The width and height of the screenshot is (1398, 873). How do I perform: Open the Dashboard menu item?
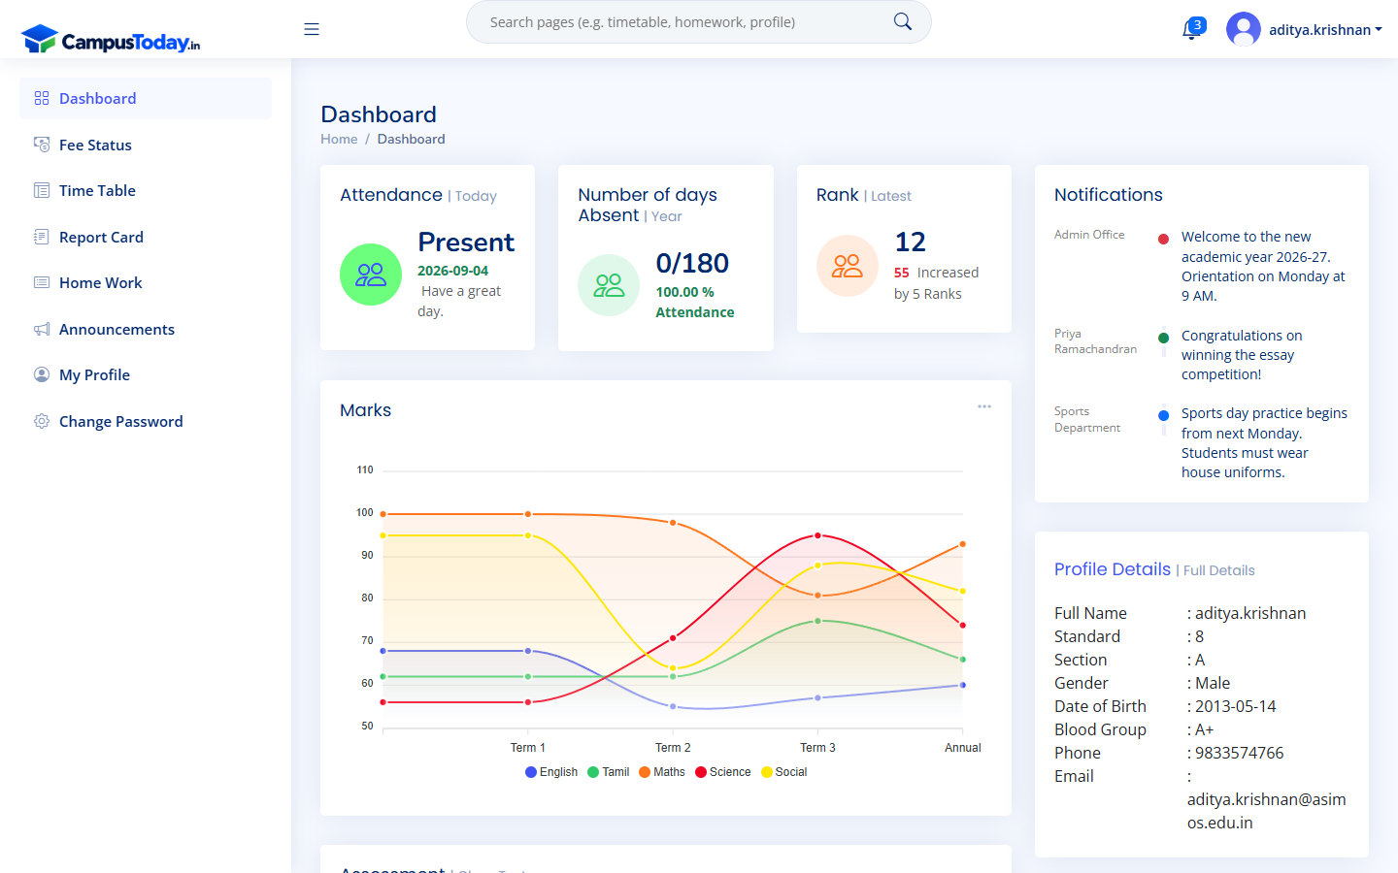[146, 98]
